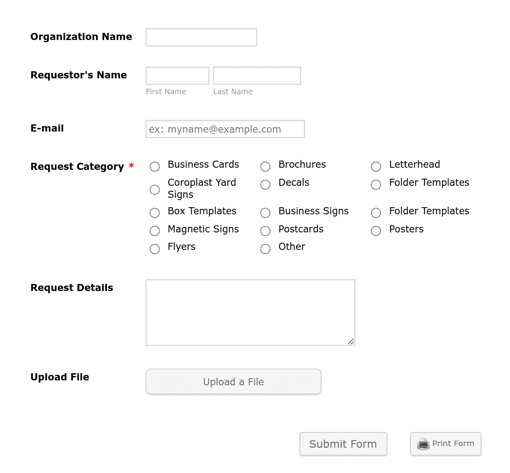Click the First Name input box

coord(177,76)
